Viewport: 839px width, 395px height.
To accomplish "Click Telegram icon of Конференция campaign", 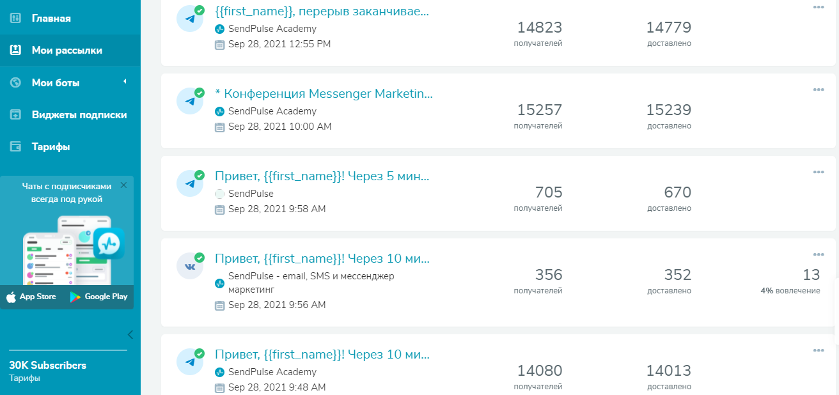I will tap(190, 101).
